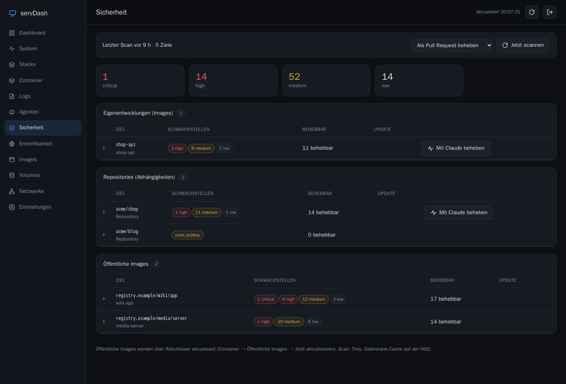Image resolution: width=566 pixels, height=384 pixels.
Task: Click the 'aktualisiert 20:07:31' timestamp
Action: point(498,12)
